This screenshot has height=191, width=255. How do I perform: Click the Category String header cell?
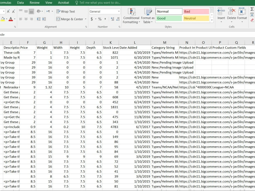coord(165,48)
